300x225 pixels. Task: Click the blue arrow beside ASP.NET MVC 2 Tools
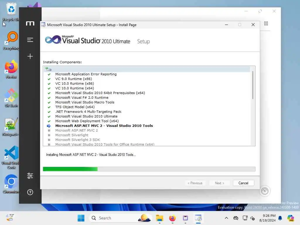tap(49, 126)
